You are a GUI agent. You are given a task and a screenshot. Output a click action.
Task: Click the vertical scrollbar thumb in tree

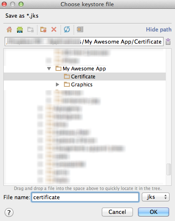point(169,169)
